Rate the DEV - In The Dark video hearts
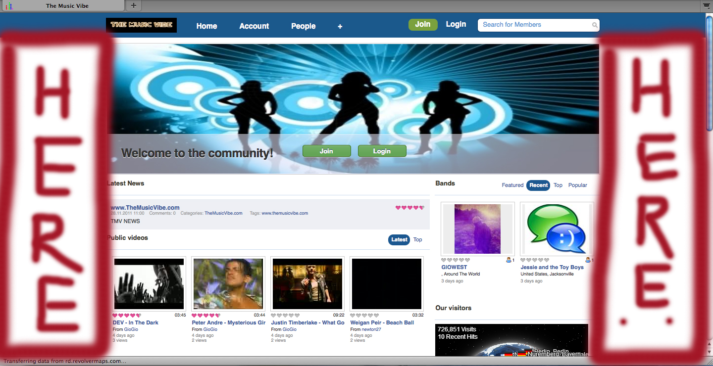The image size is (713, 366). (127, 315)
